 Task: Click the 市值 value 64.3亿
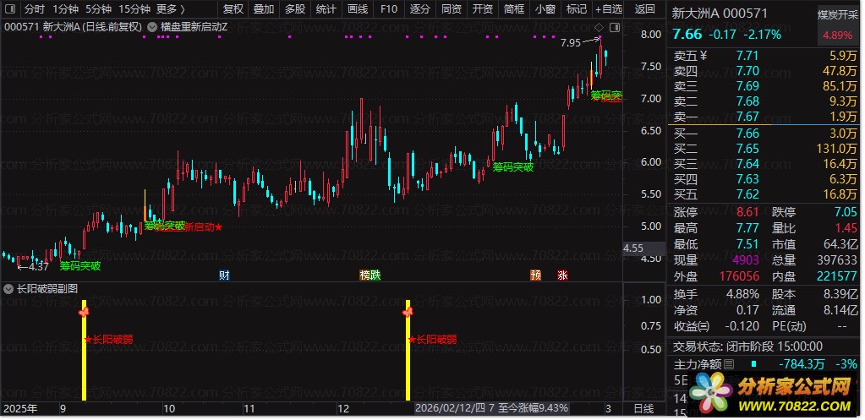(x=840, y=243)
